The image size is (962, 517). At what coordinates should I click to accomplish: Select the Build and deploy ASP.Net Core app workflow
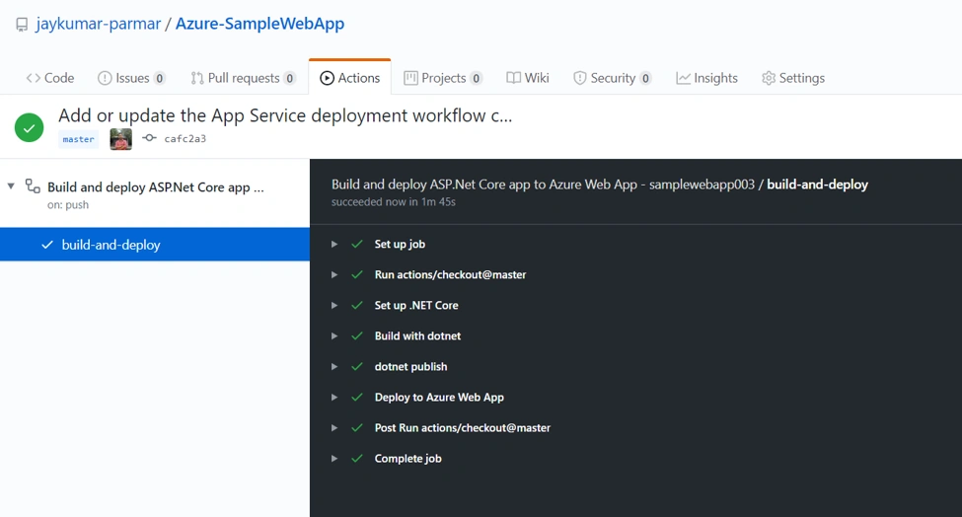[156, 187]
